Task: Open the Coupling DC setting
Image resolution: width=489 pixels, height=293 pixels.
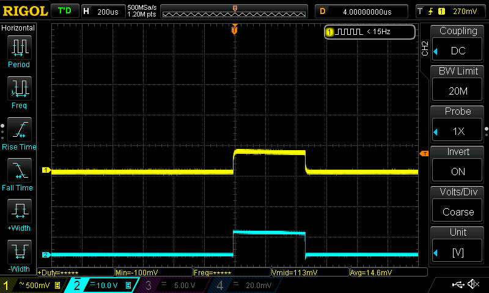Action: click(457, 49)
